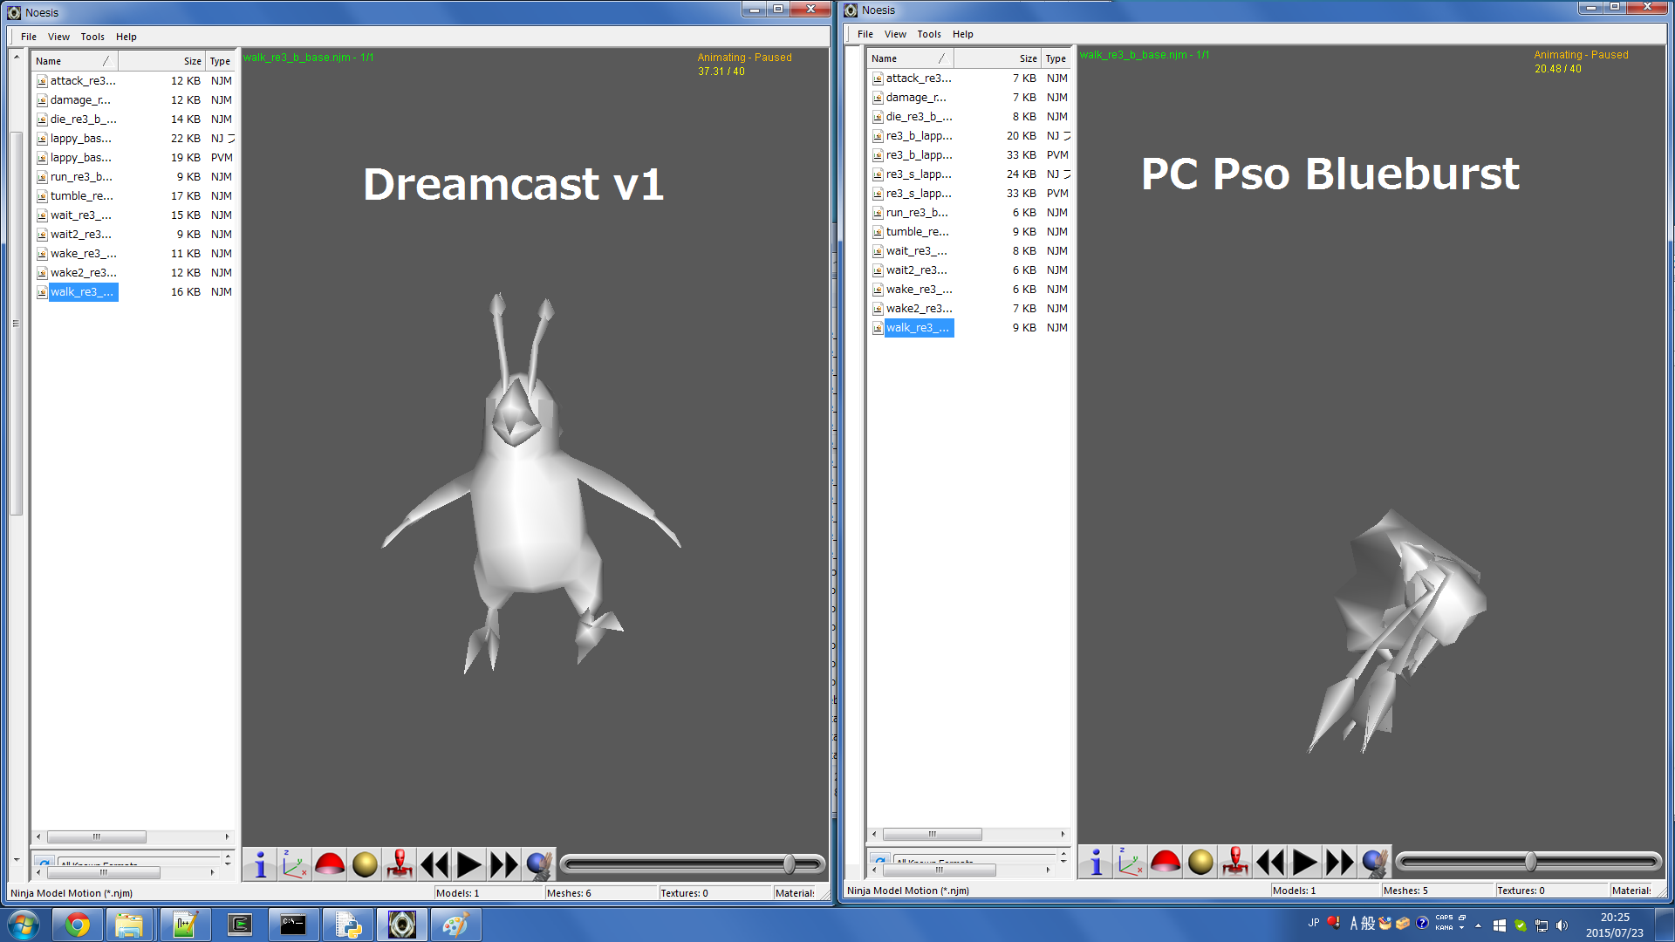Open View menu in right Noesis window
The width and height of the screenshot is (1675, 942).
[895, 34]
